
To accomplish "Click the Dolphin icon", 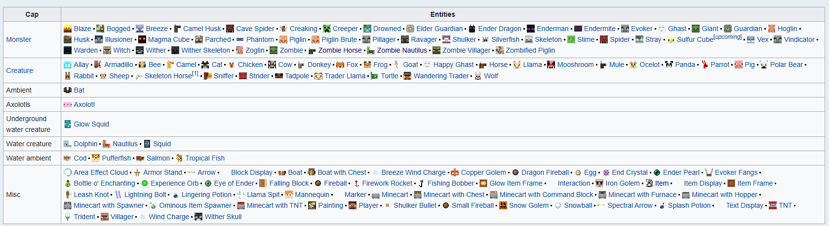I will point(68,144).
